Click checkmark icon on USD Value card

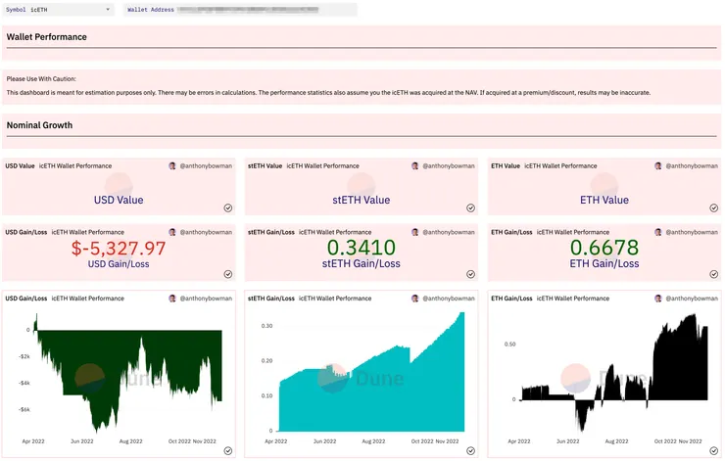click(228, 207)
